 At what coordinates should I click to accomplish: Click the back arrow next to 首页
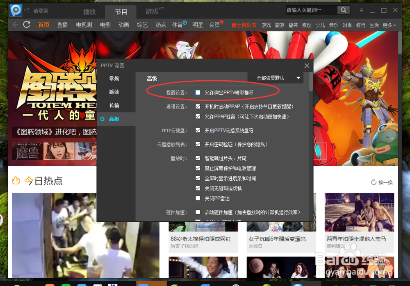point(15,25)
